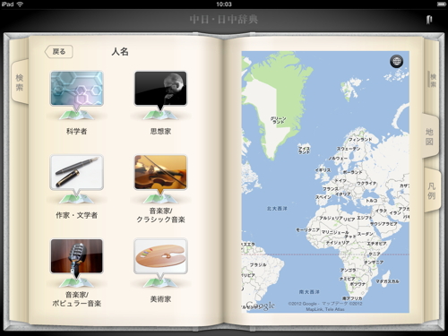Tap the 10:03 clock in status bar

click(x=224, y=4)
